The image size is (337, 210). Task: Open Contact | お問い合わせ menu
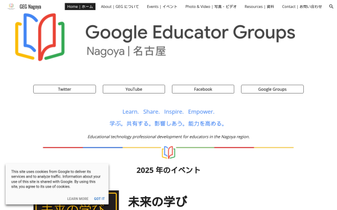[302, 7]
